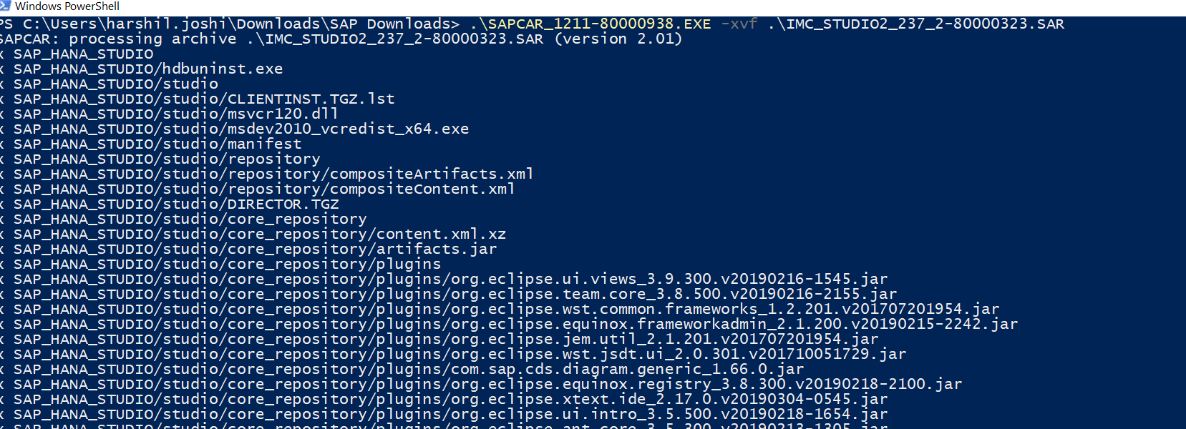1186x429 pixels.
Task: Click the compositeContent.xml line
Action: [x=264, y=189]
